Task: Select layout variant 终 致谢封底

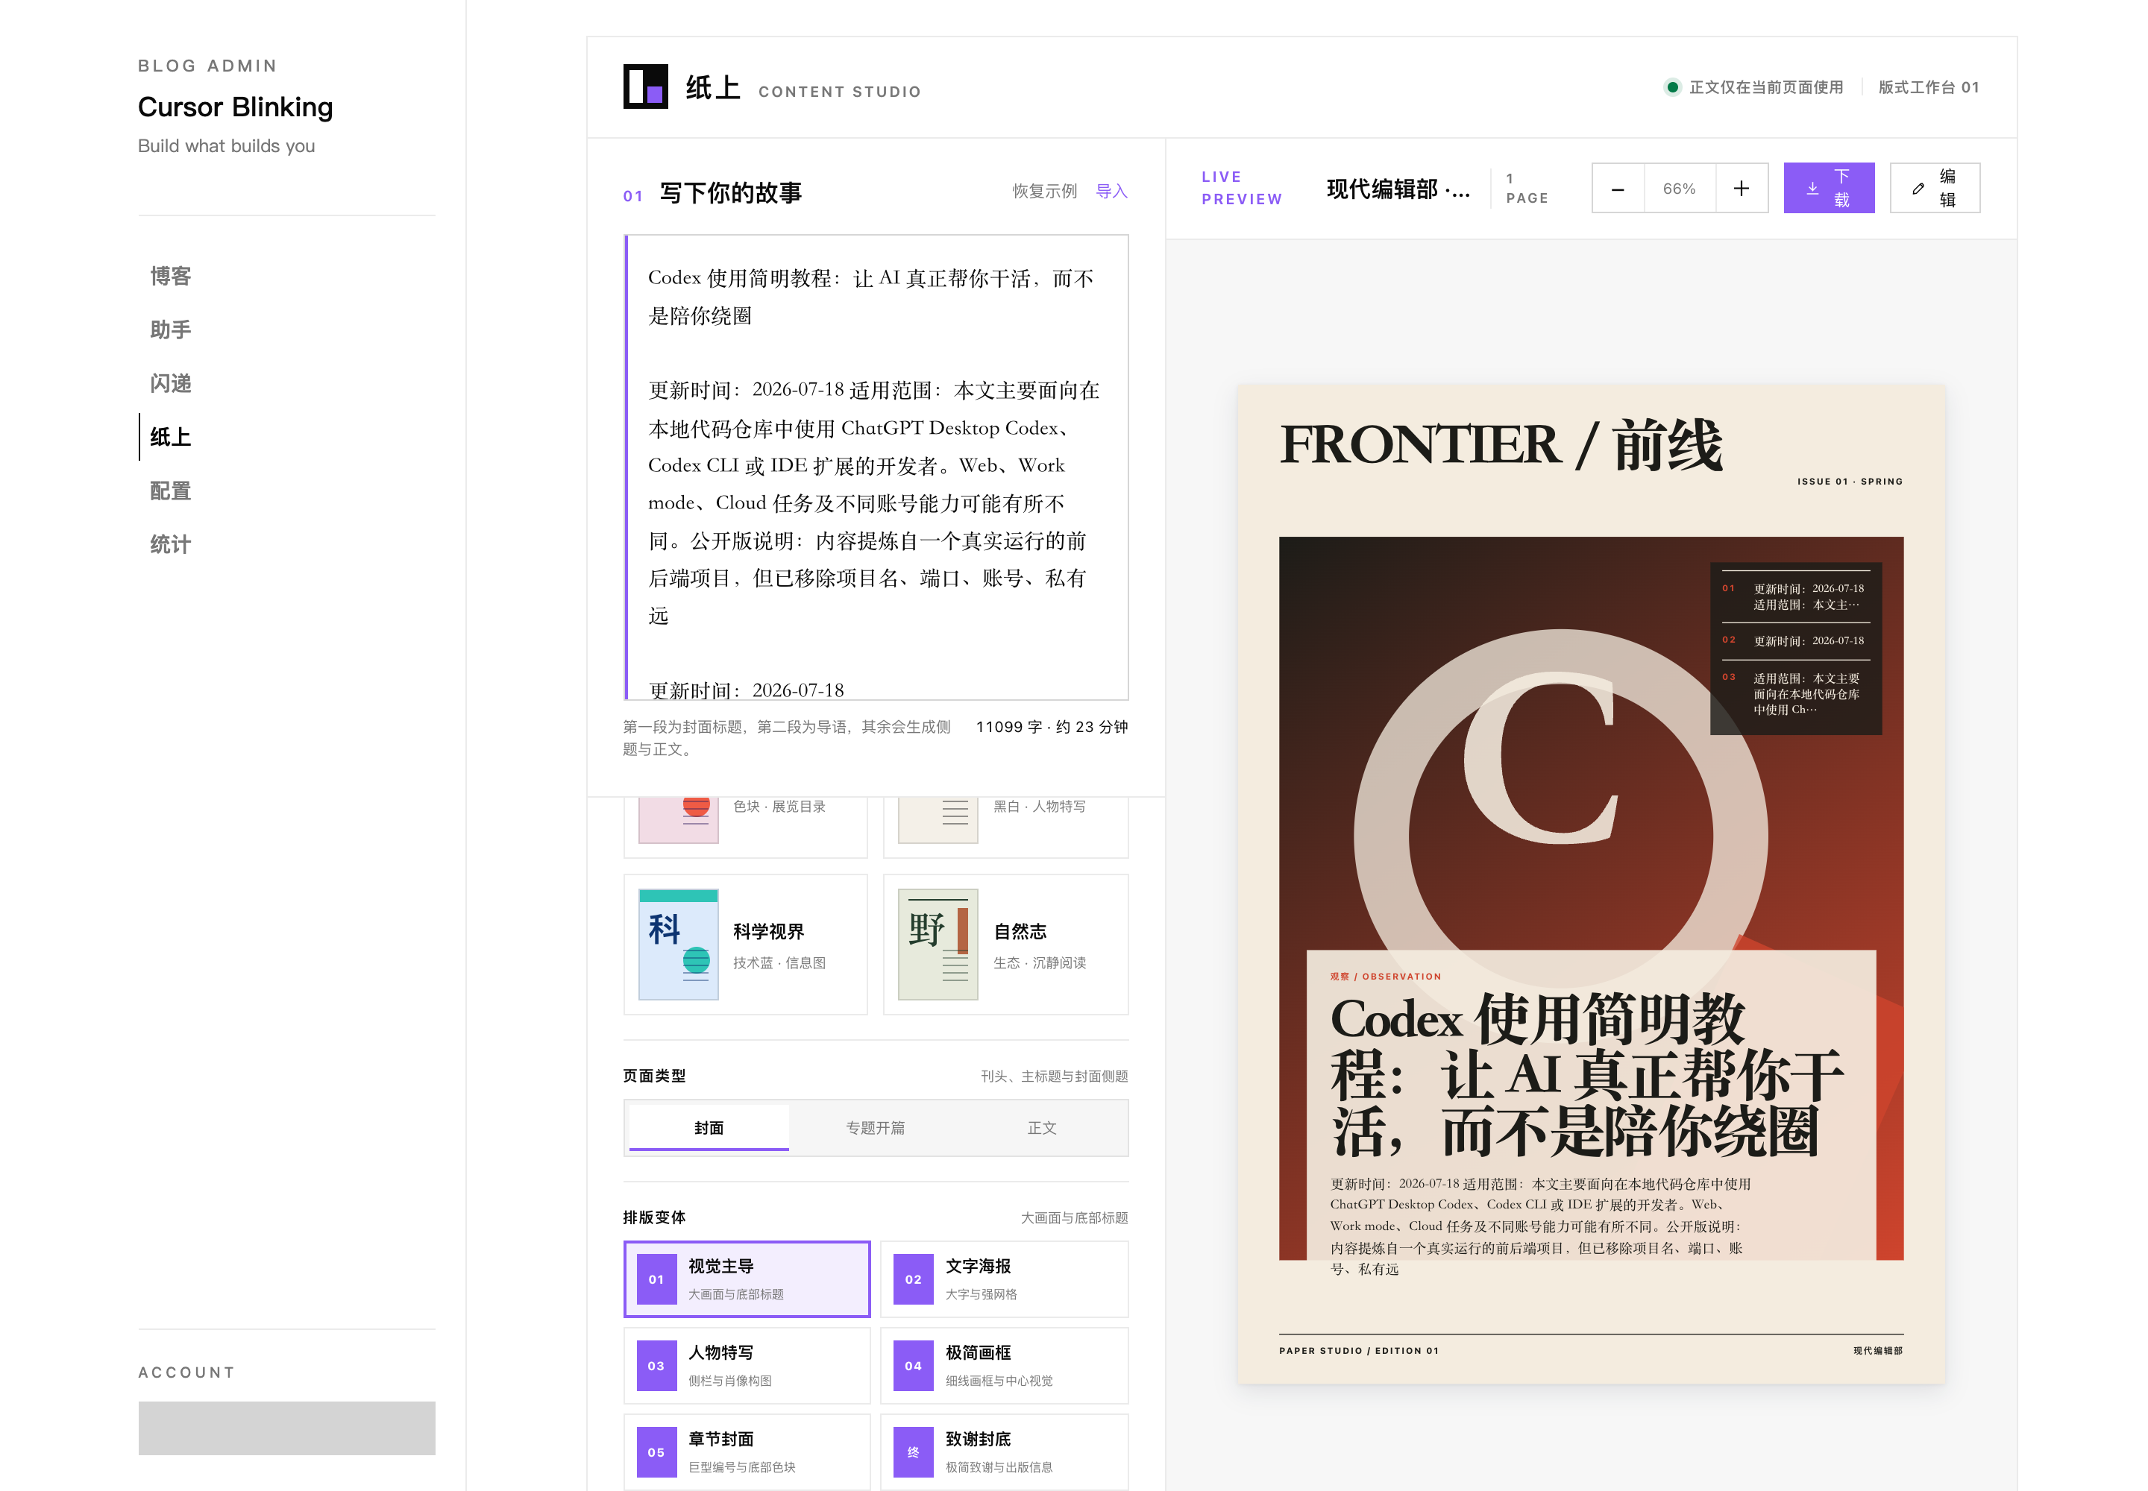Action: [x=1004, y=1451]
